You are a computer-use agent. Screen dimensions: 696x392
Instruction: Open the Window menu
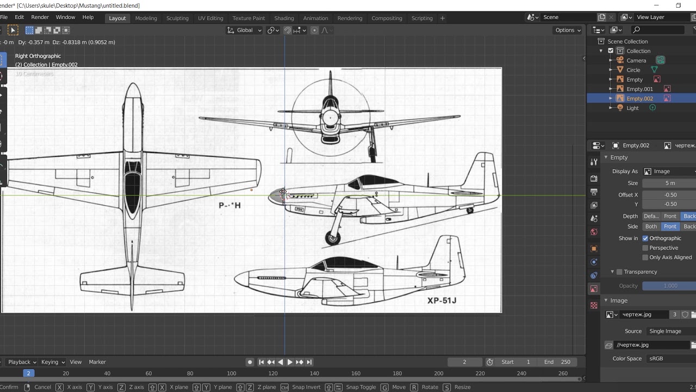(x=65, y=17)
